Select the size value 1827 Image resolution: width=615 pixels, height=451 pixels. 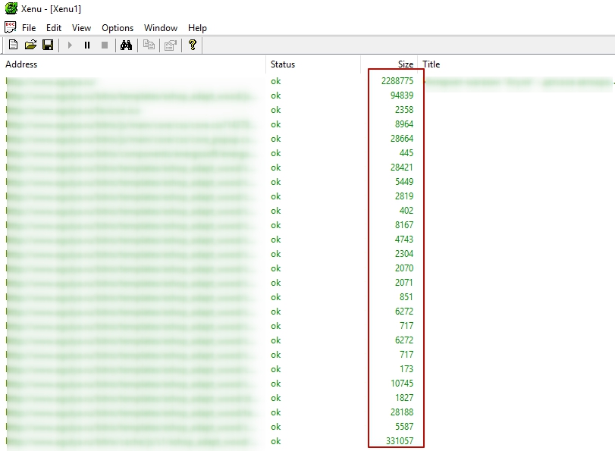tap(404, 398)
